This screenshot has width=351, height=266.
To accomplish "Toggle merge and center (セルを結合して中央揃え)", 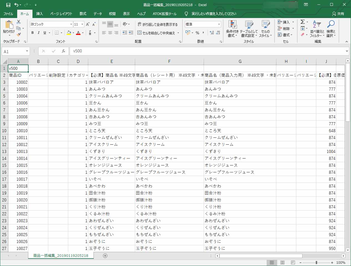I will pyautogui.click(x=157, y=33).
